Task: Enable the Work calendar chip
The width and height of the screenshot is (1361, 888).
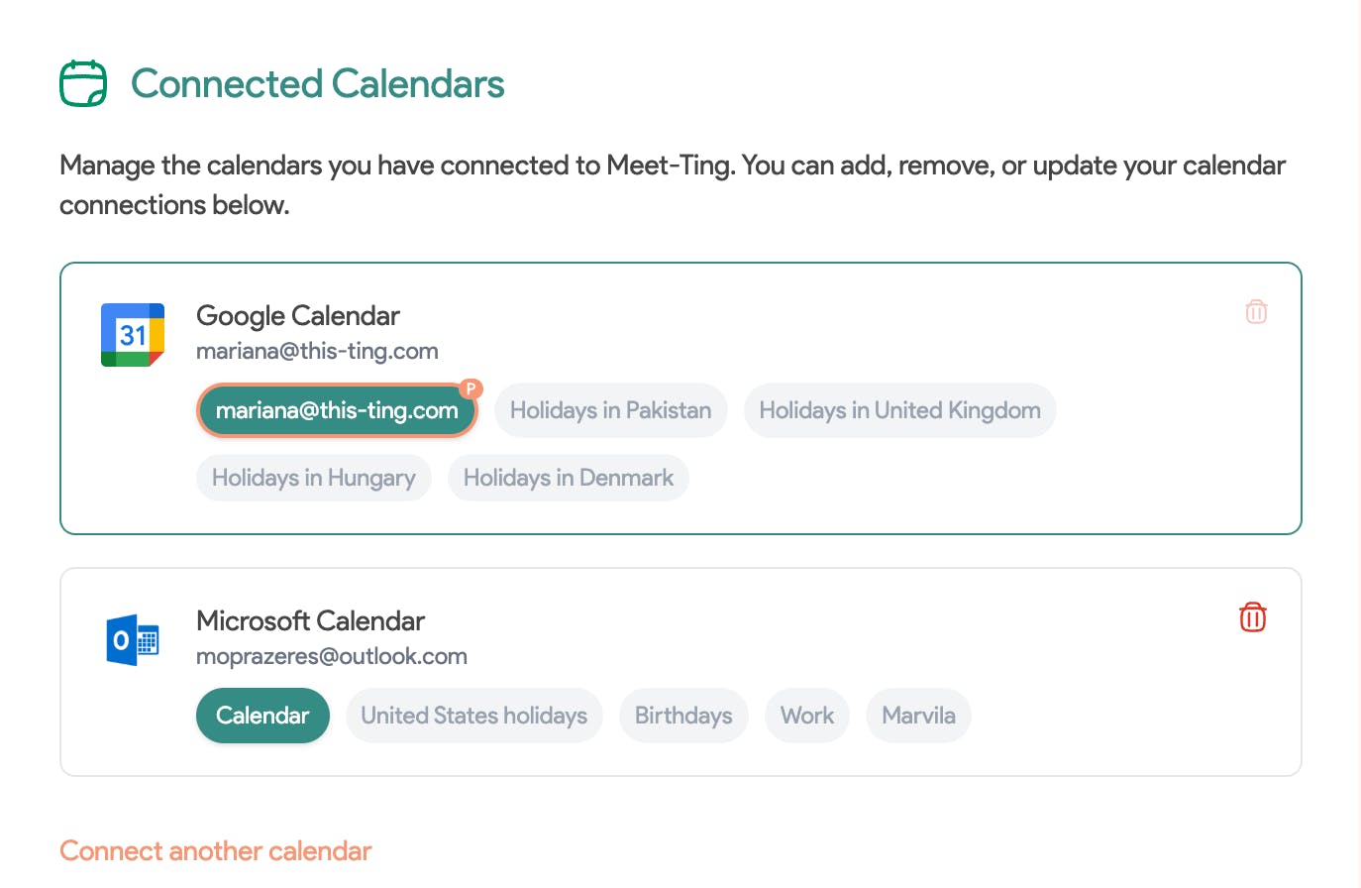Action: click(x=806, y=716)
